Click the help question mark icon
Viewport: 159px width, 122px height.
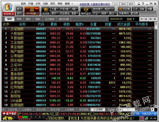(x=143, y=4)
